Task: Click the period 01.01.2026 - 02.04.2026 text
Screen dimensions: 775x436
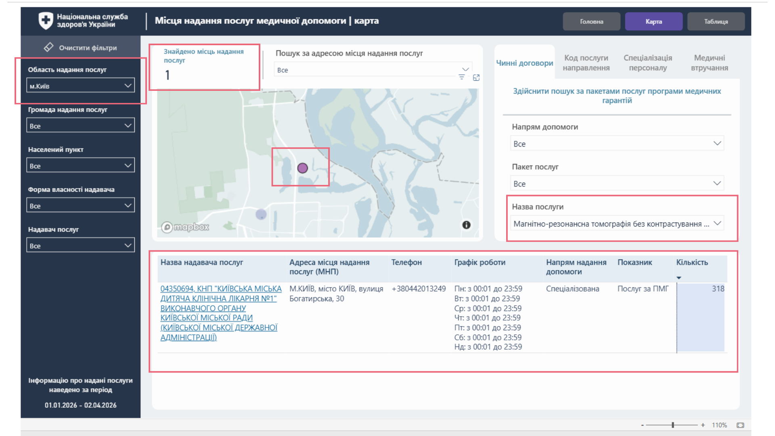Action: [80, 405]
